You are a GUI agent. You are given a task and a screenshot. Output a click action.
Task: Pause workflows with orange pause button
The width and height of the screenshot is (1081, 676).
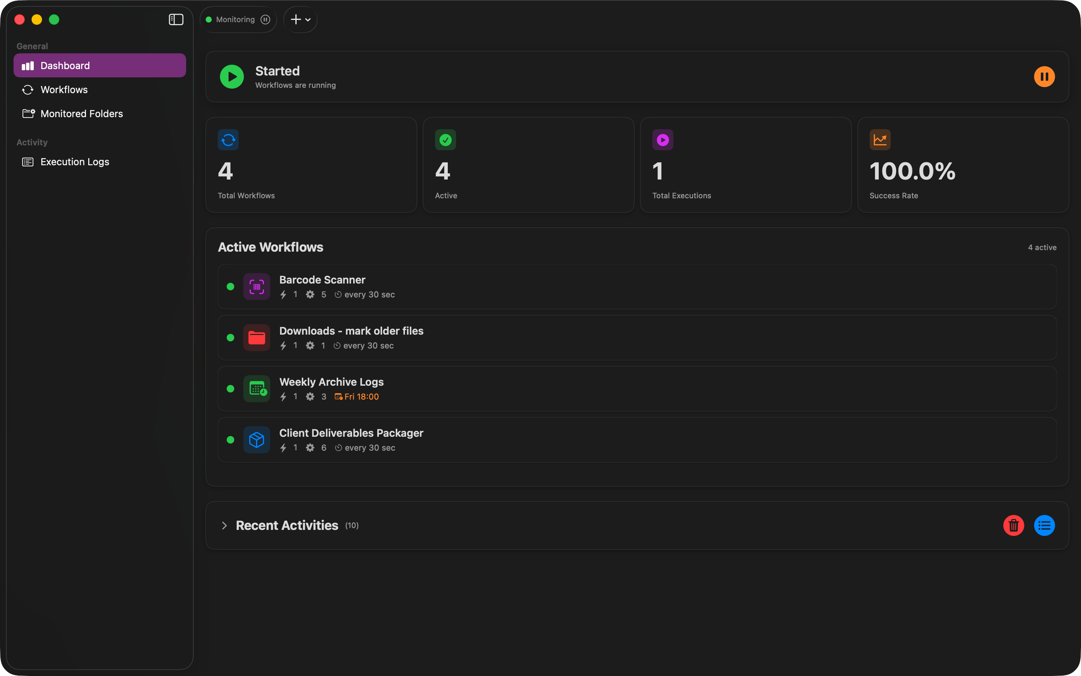tap(1044, 77)
